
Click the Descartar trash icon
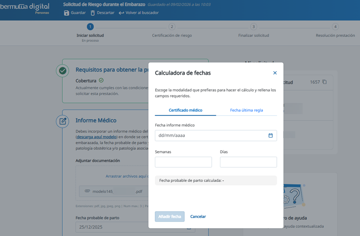pyautogui.click(x=93, y=13)
